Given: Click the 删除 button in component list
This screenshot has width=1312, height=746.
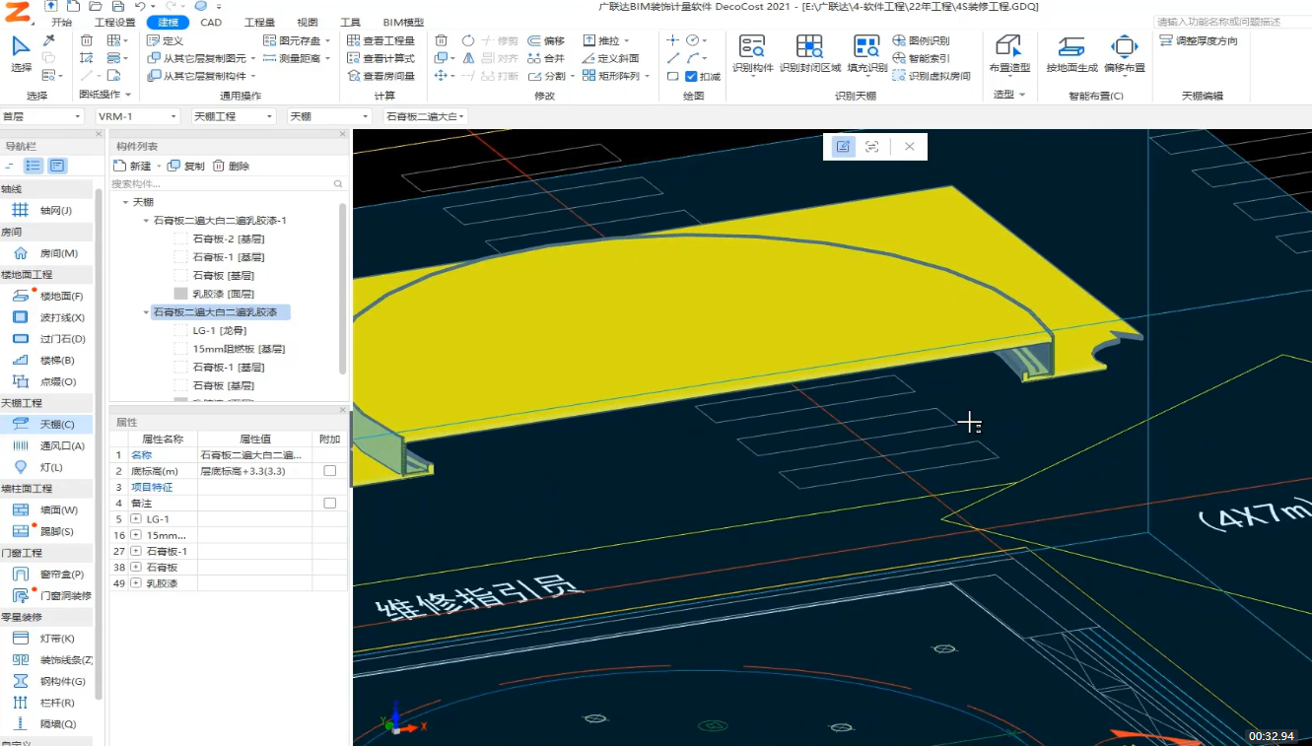Looking at the screenshot, I should pos(232,166).
